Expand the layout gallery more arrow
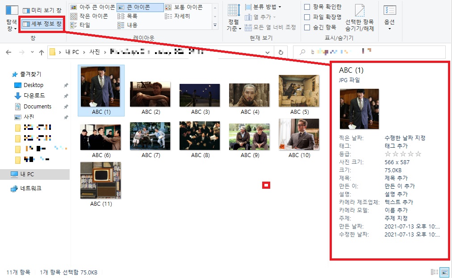 click(x=215, y=25)
